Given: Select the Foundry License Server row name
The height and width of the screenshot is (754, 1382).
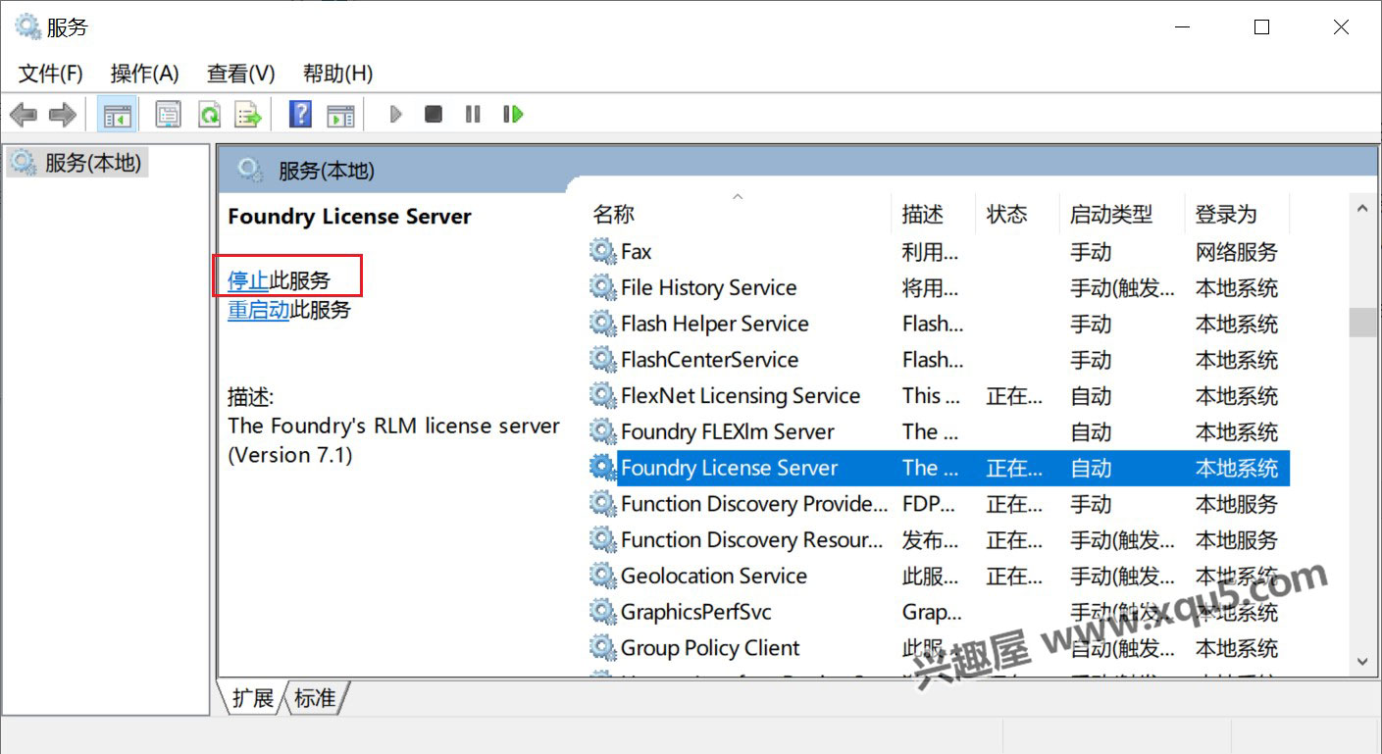Looking at the screenshot, I should [x=730, y=468].
